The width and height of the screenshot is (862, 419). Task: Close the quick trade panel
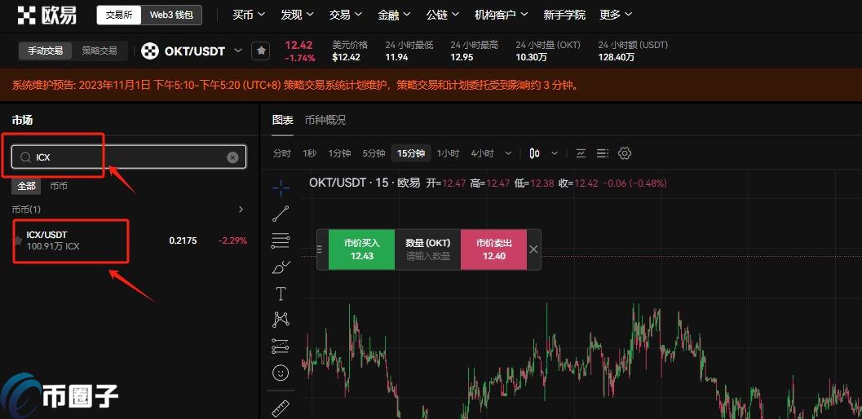click(533, 249)
